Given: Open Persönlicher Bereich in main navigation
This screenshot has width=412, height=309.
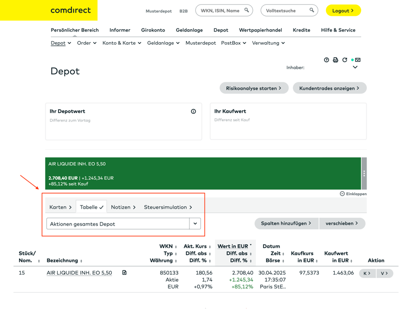Looking at the screenshot, I should 75,30.
